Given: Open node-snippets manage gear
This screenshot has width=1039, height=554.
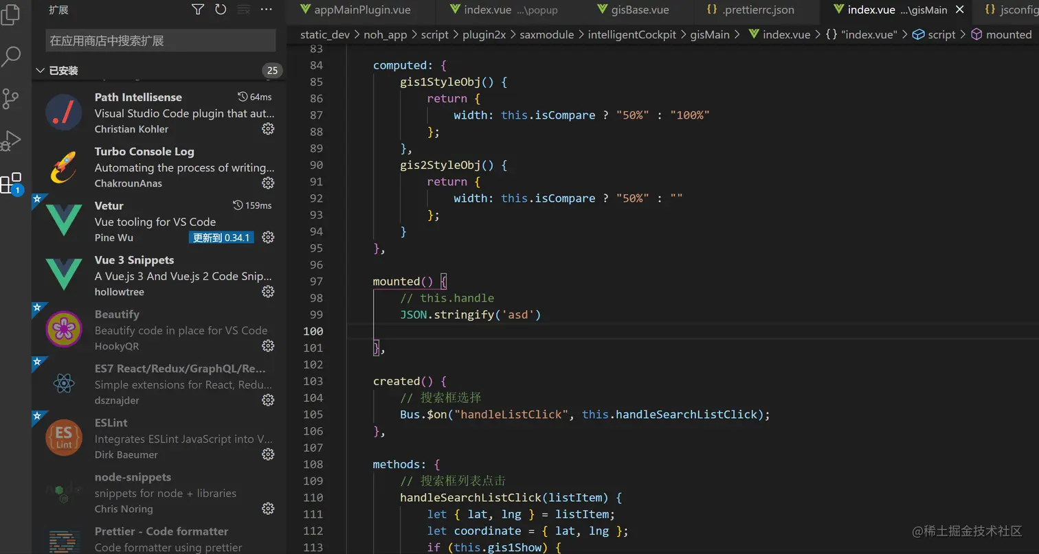Looking at the screenshot, I should (x=269, y=509).
